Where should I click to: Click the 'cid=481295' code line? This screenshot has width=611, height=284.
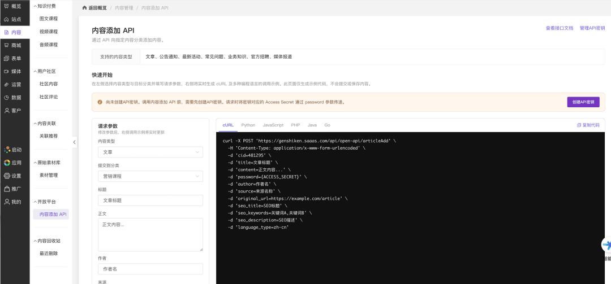tap(249, 155)
